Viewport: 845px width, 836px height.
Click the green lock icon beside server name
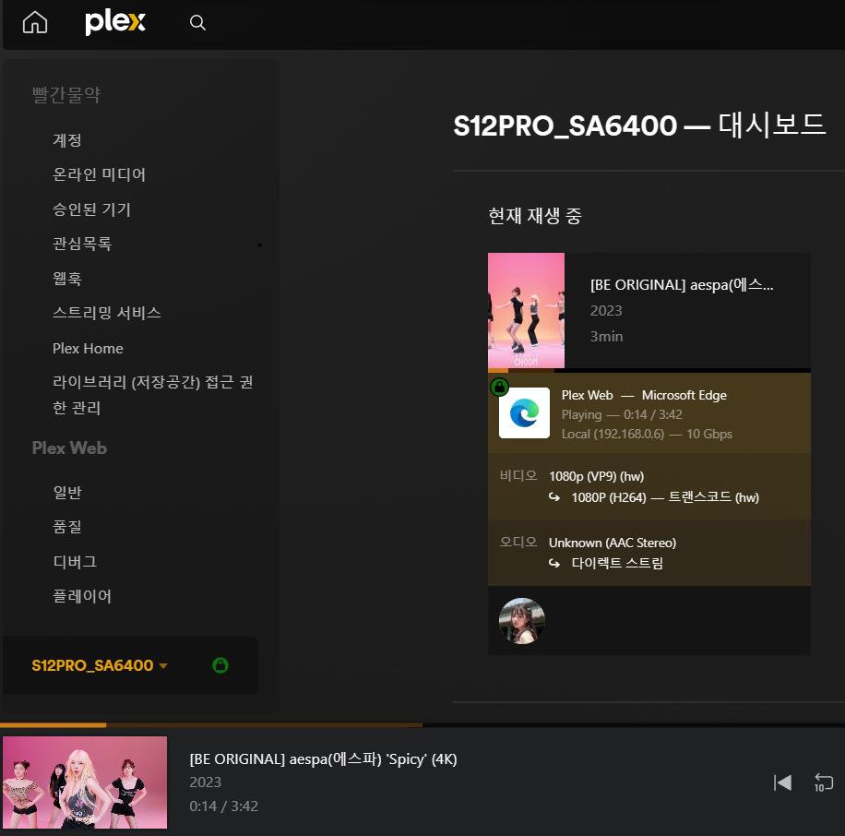click(x=220, y=665)
